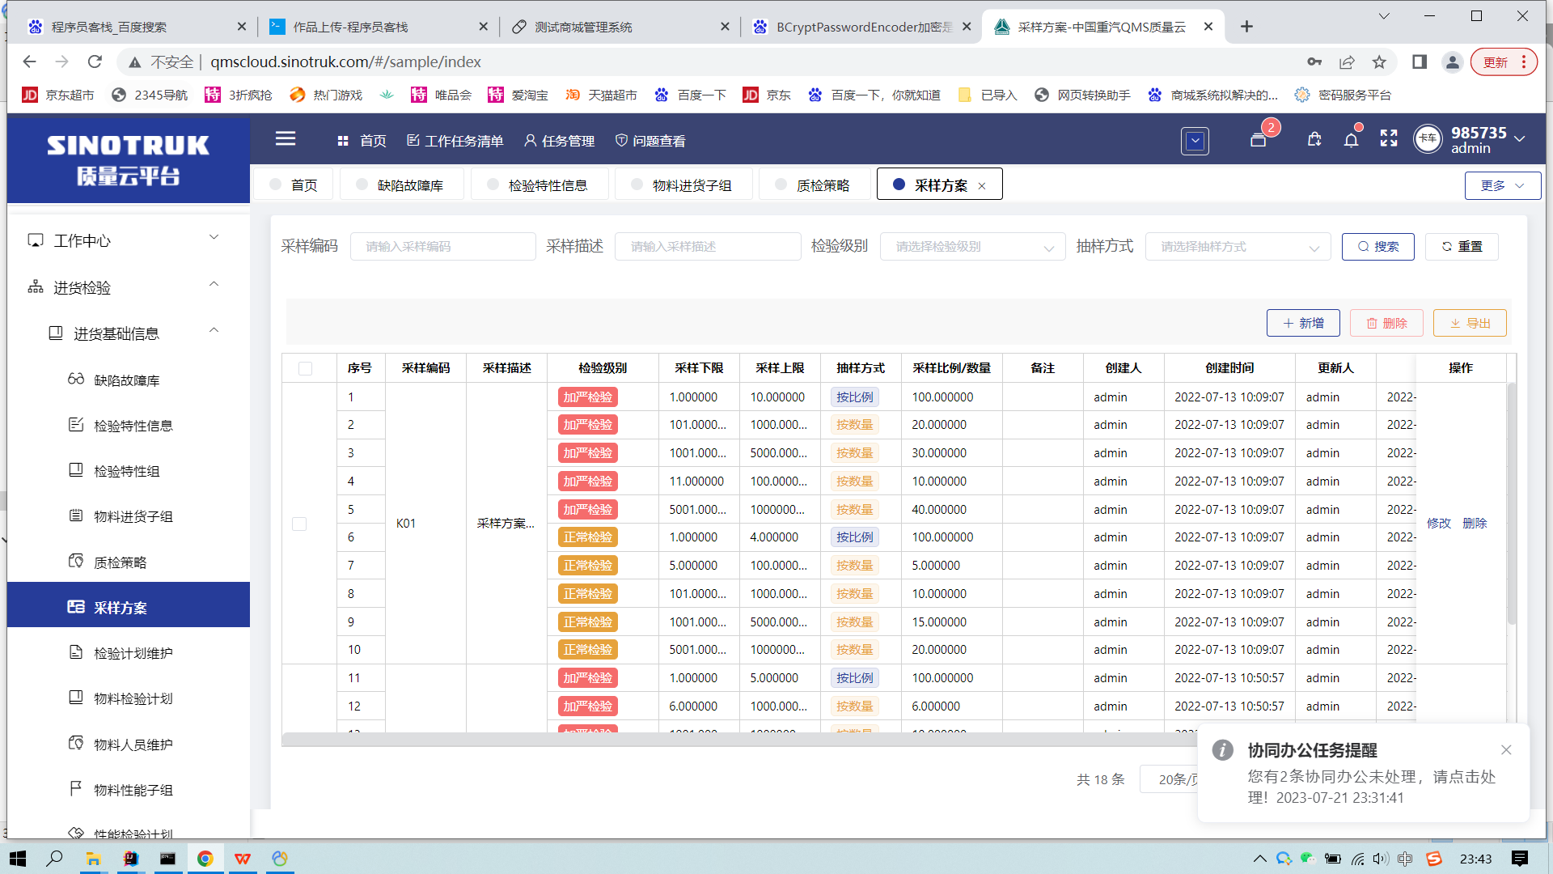Click the browser 更新 button
Image resolution: width=1553 pixels, height=874 pixels.
[x=1504, y=62]
